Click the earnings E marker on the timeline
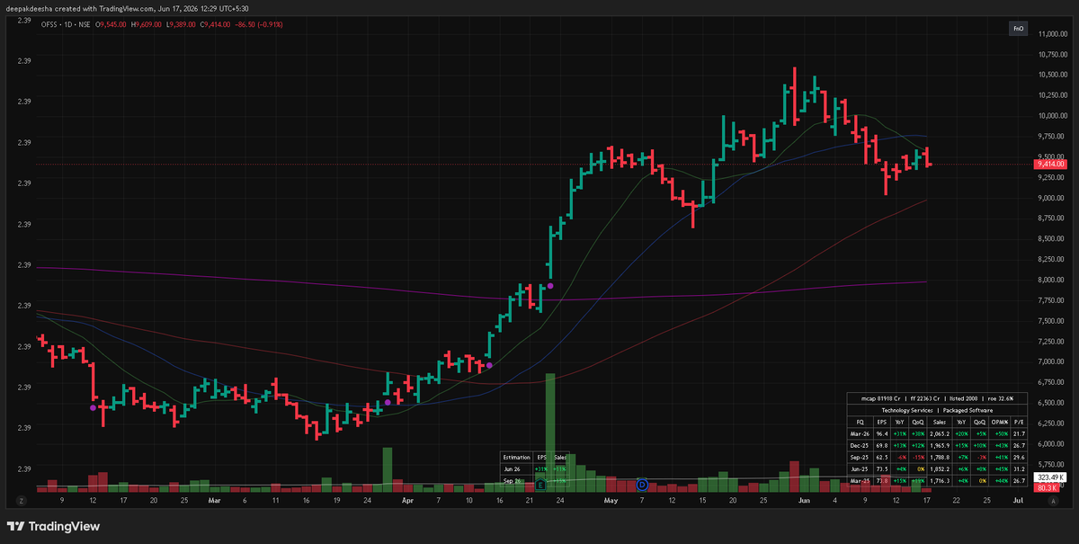This screenshot has width=1079, height=544. (x=540, y=484)
